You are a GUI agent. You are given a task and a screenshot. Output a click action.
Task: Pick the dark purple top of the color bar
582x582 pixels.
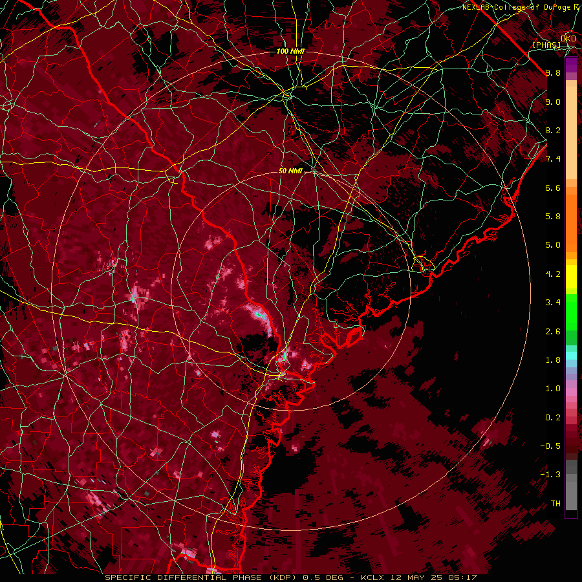pyautogui.click(x=571, y=65)
